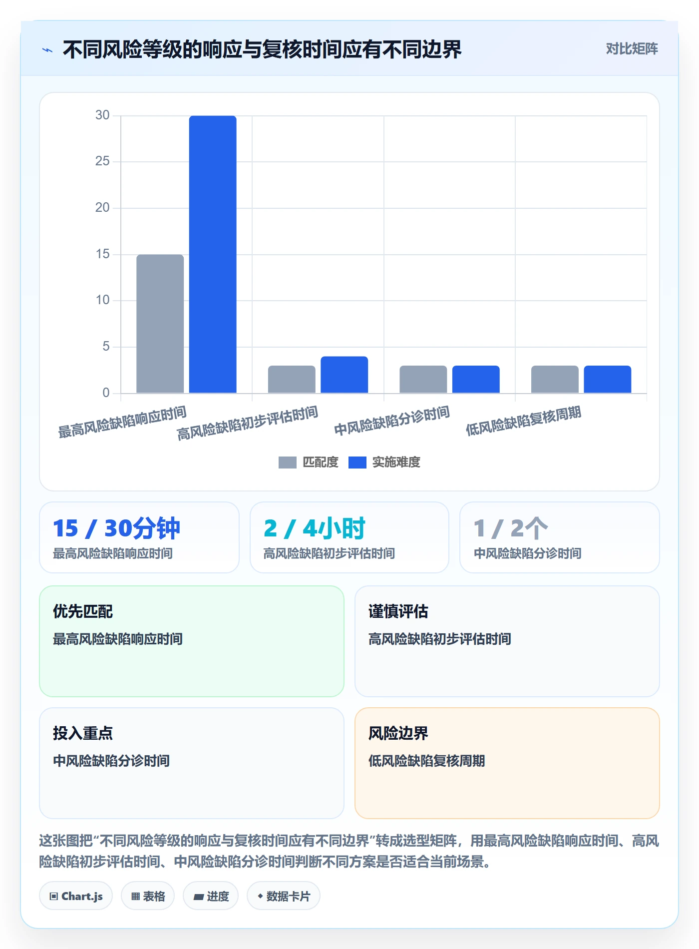Click the lightning icon beside the title
This screenshot has height=949, width=699.
click(47, 50)
